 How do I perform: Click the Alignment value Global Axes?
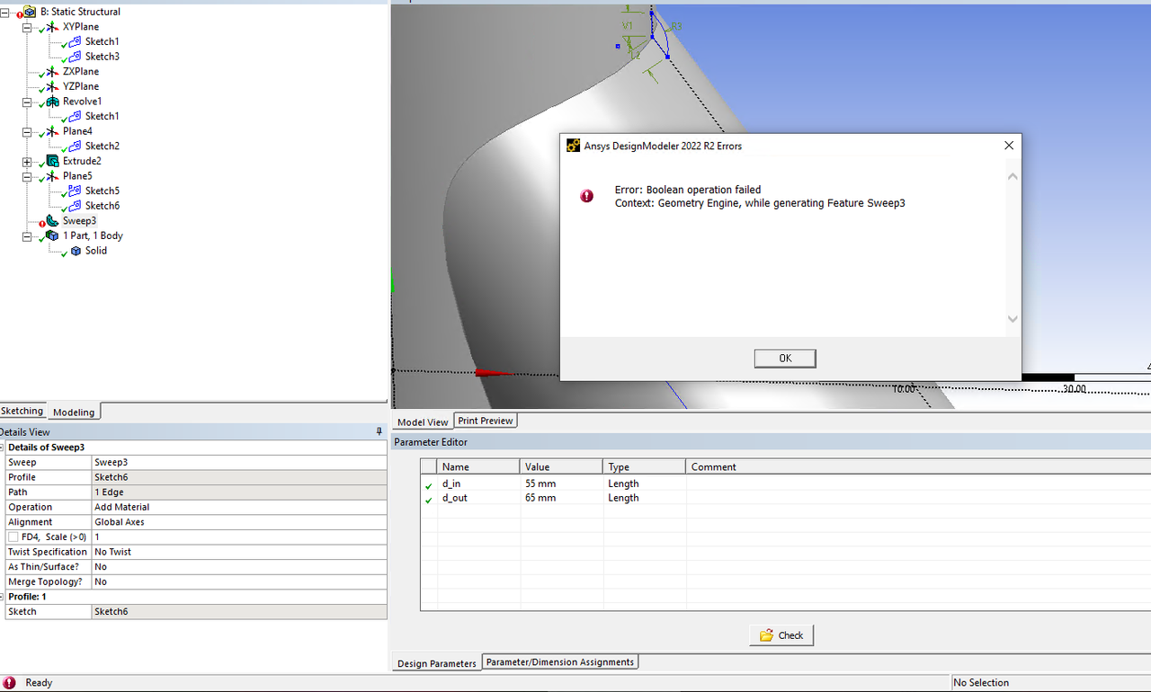[x=239, y=522]
